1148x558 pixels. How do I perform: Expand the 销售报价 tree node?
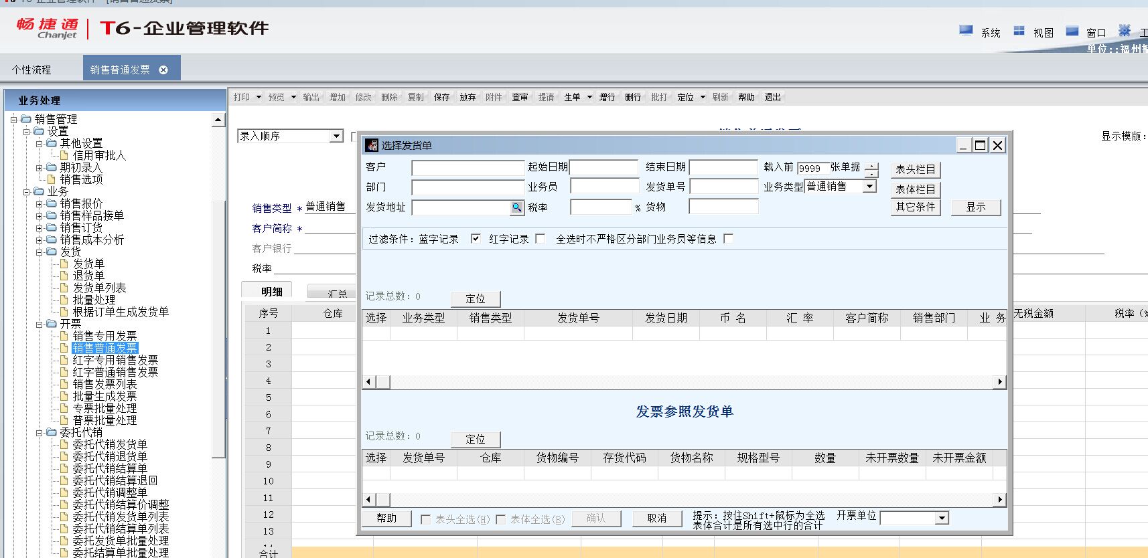(39, 204)
